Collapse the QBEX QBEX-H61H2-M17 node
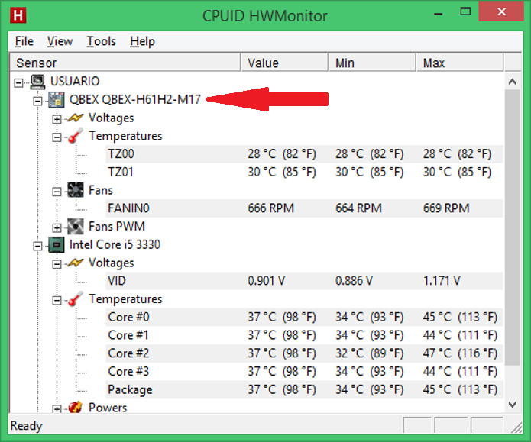Image resolution: width=531 pixels, height=442 pixels. [37, 101]
